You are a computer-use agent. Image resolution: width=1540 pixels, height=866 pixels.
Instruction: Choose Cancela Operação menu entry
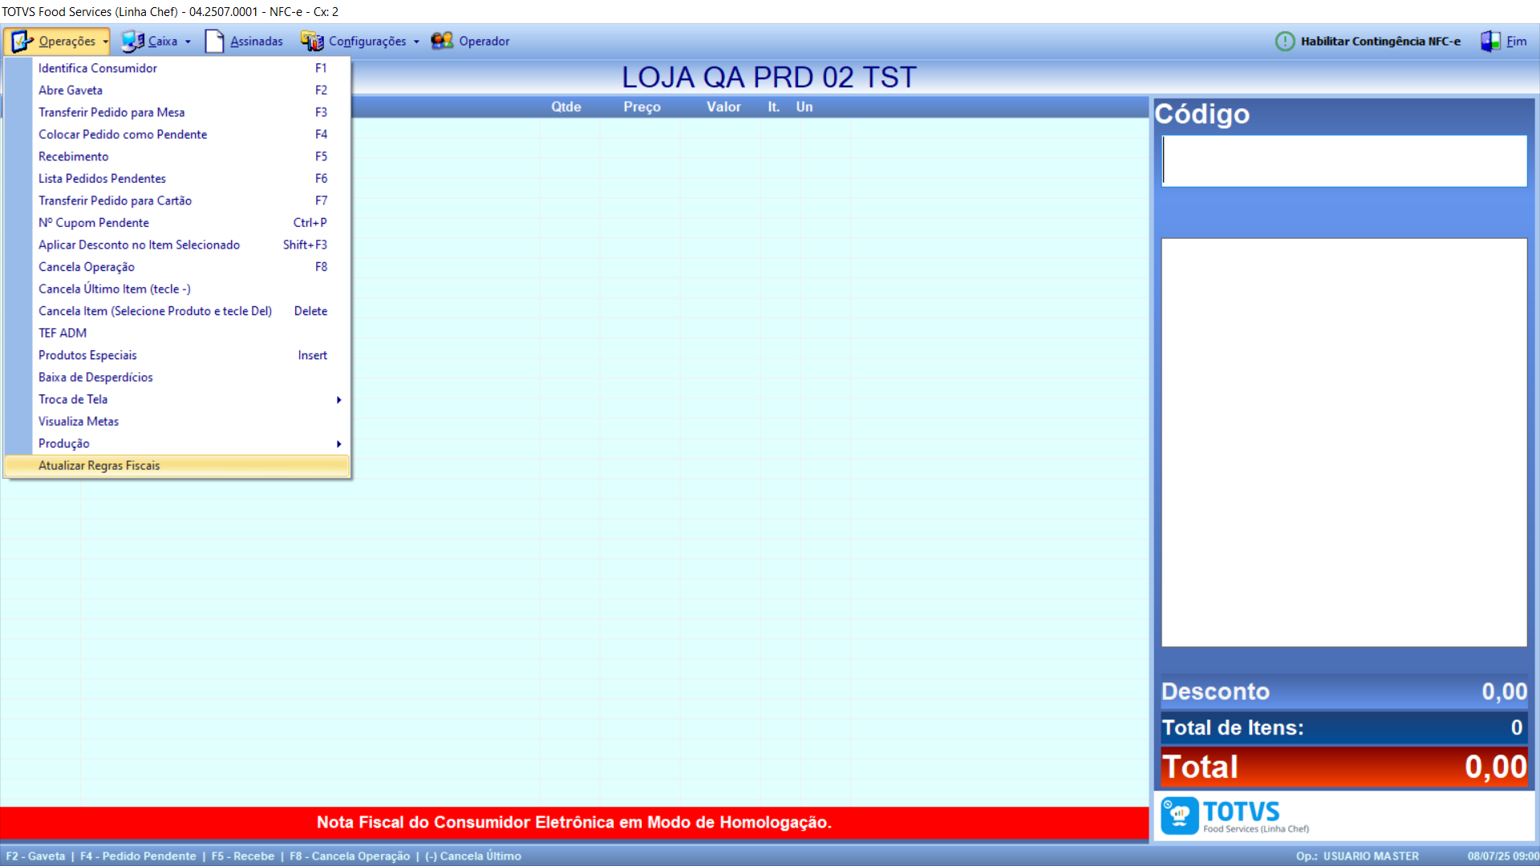click(x=87, y=267)
